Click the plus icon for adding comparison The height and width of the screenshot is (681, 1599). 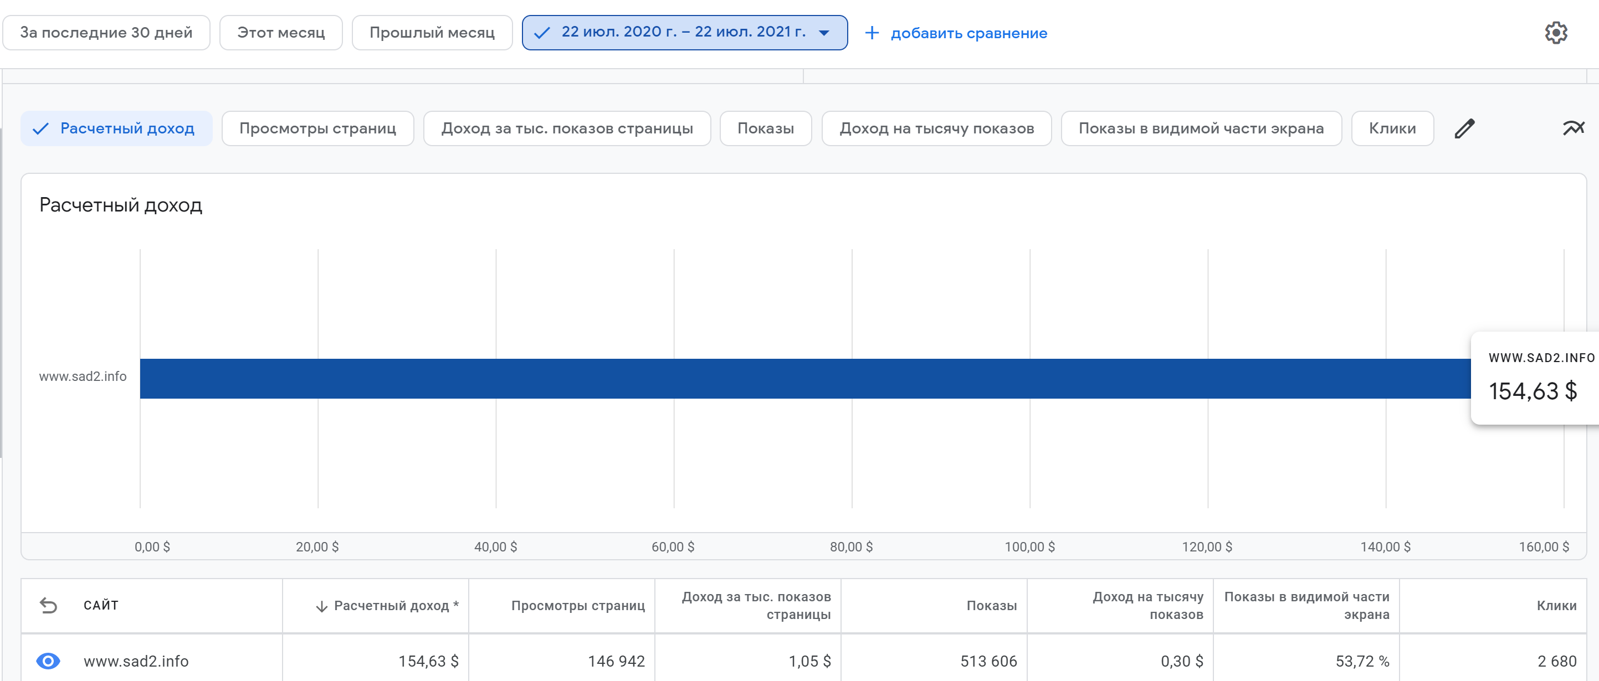872,33
